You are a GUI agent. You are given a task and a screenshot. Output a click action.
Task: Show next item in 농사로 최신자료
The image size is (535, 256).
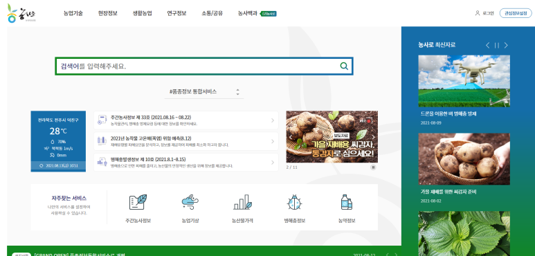pyautogui.click(x=506, y=46)
